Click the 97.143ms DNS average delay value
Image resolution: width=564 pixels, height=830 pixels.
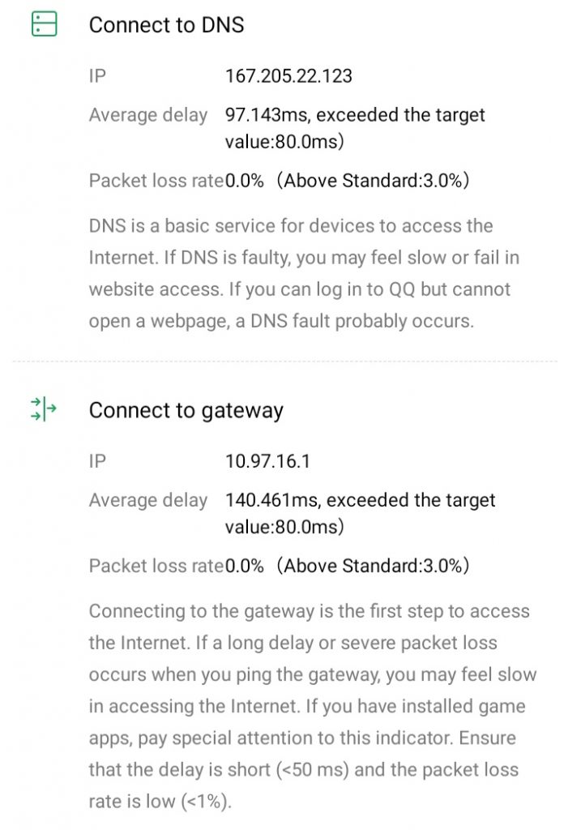267,115
